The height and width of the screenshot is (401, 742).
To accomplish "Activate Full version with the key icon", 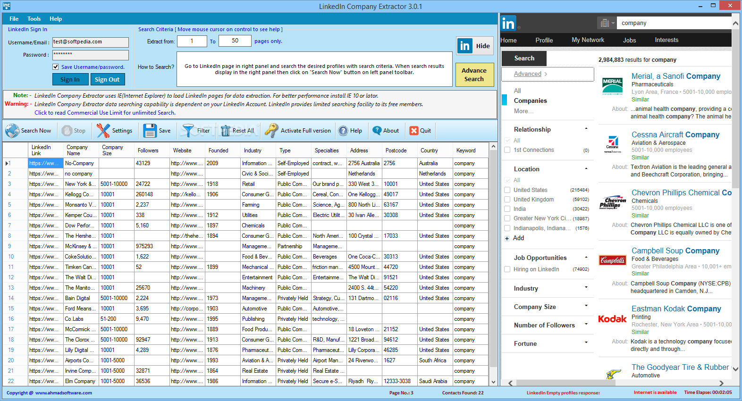I will 271,131.
